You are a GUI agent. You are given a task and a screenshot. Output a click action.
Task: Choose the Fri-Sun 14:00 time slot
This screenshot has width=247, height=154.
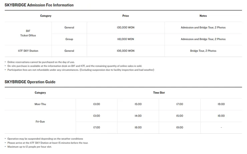138,116
